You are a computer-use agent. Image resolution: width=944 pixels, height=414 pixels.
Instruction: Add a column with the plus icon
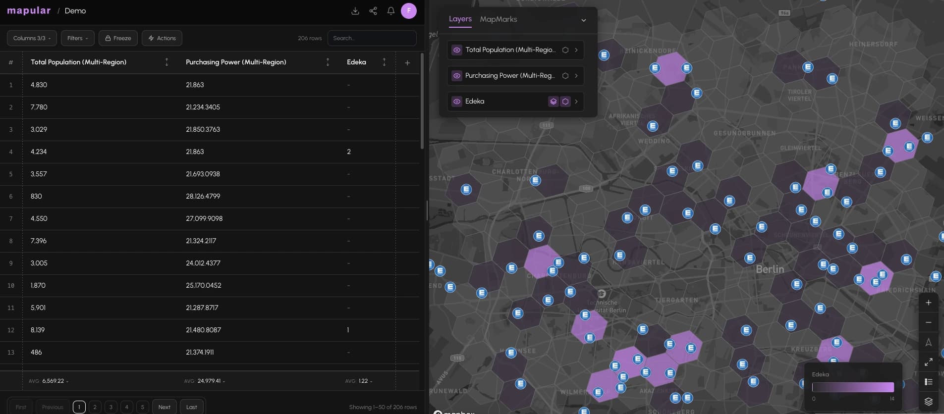pyautogui.click(x=407, y=62)
